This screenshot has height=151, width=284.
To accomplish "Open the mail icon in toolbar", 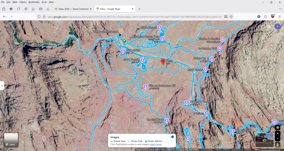I will click(x=41, y=9).
